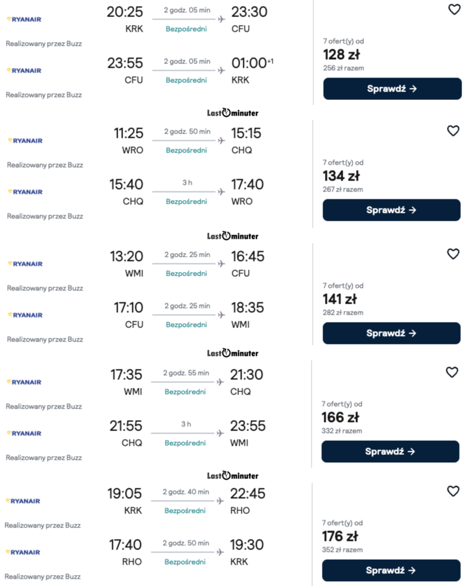Save the 141 zł WMI–CFU offer heart
467x586 pixels.
pyautogui.click(x=452, y=254)
